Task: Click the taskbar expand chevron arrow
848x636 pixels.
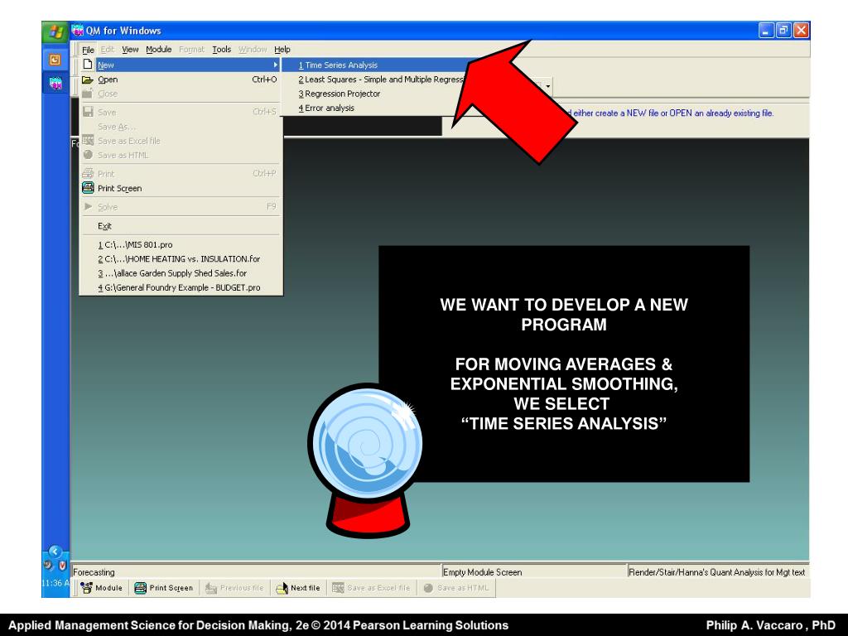Action: [x=55, y=551]
